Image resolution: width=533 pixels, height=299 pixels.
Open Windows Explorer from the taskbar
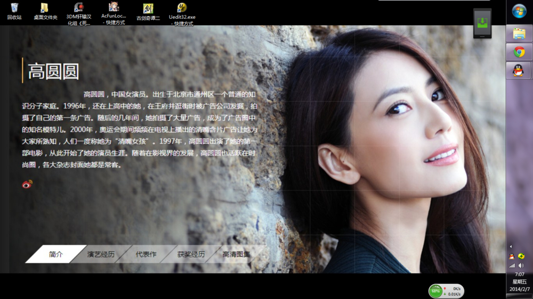(x=519, y=34)
